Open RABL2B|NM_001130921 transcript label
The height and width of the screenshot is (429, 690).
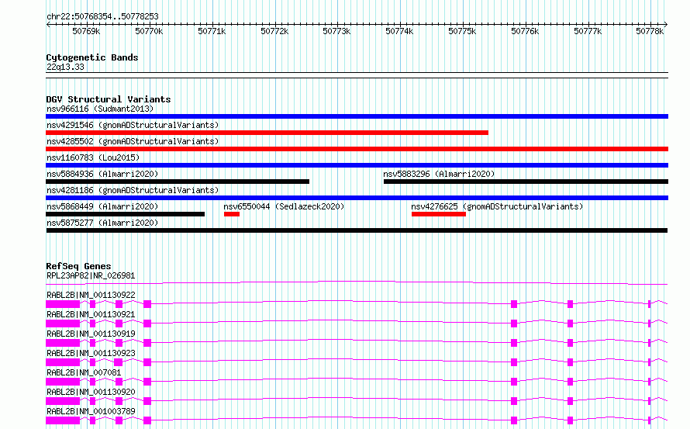pos(91,314)
